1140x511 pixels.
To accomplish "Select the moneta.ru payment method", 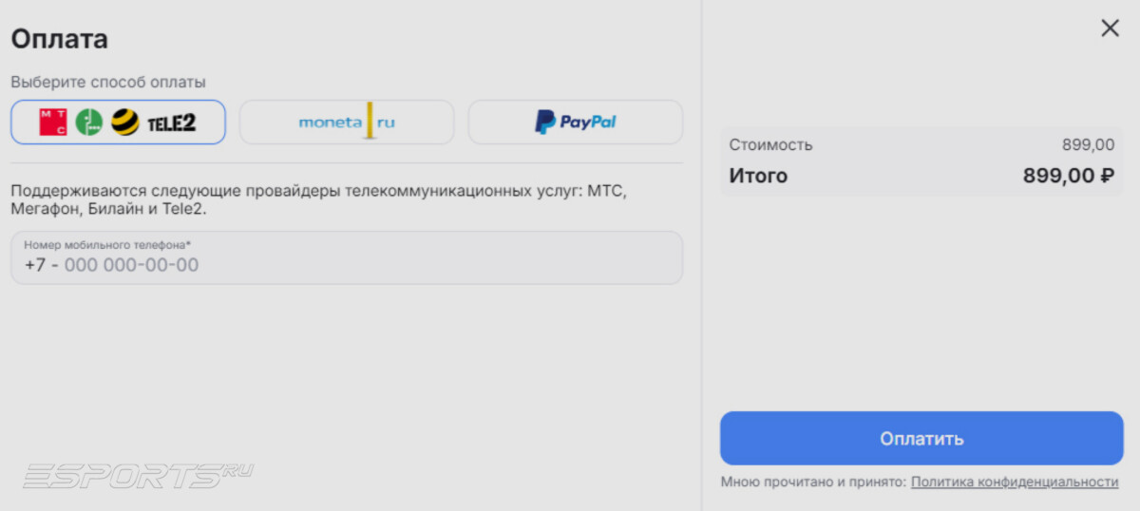I will 347,122.
